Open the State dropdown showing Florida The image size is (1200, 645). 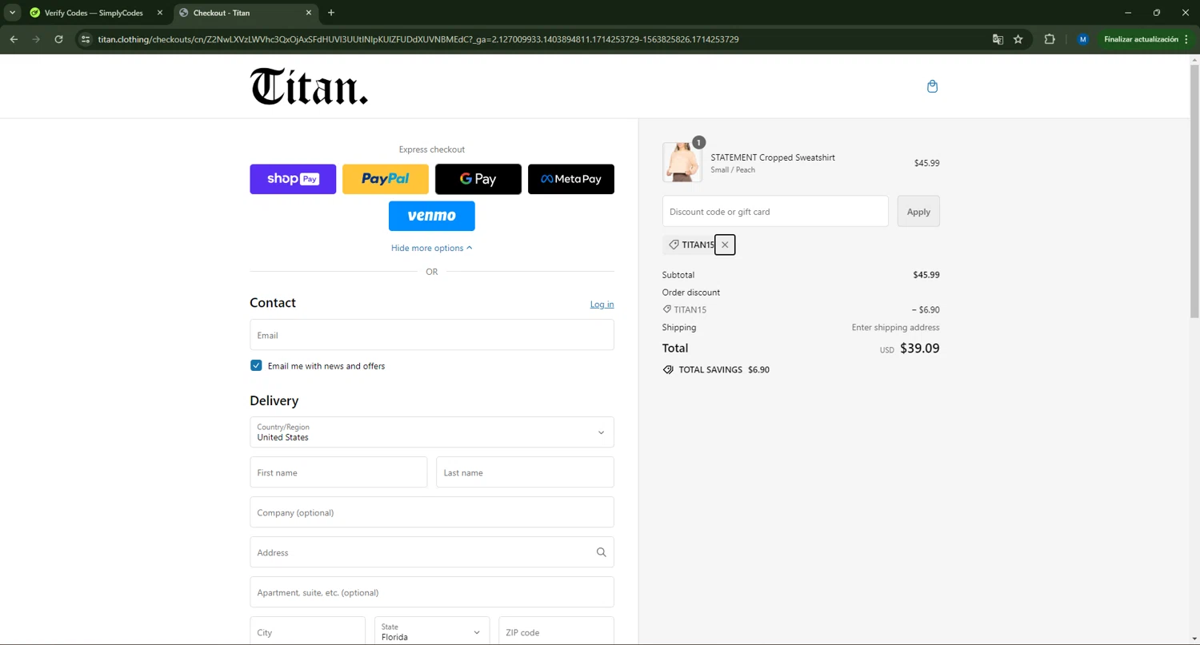[x=432, y=631]
